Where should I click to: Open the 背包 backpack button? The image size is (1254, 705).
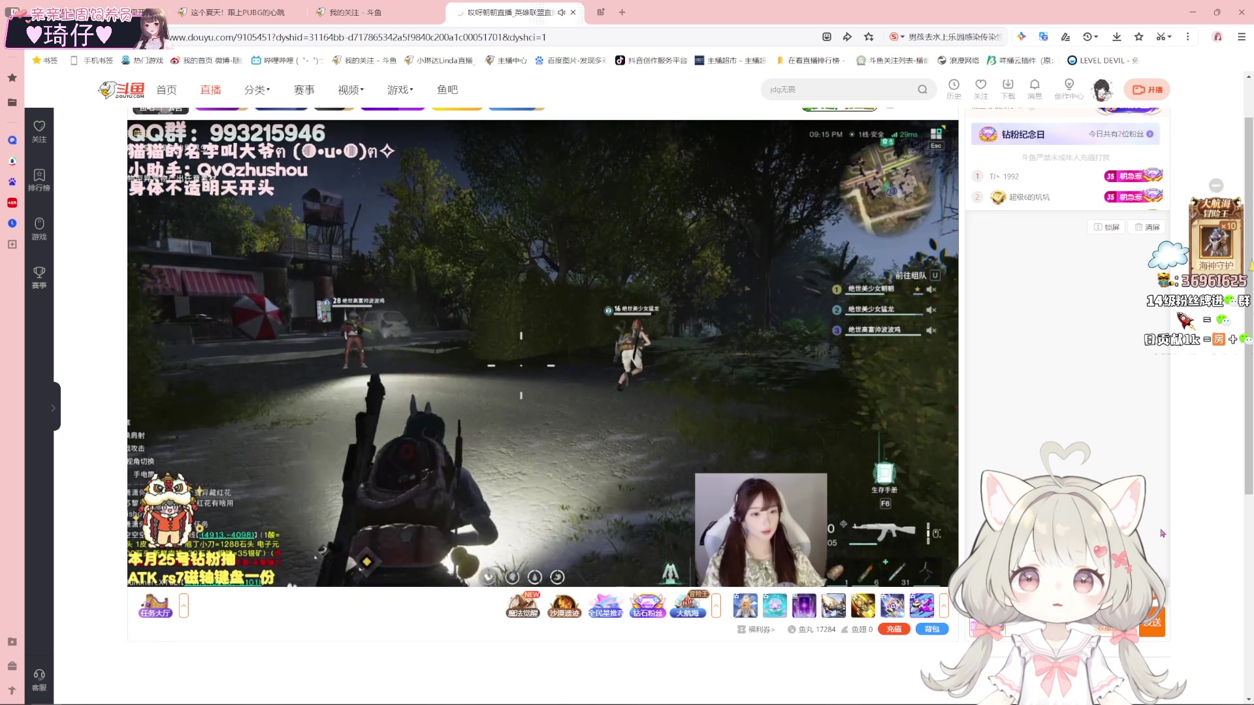tap(932, 629)
